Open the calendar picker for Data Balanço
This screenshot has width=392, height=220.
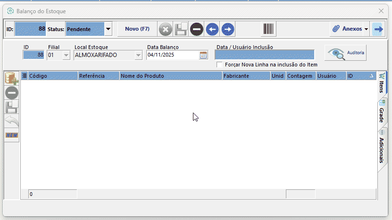click(203, 55)
